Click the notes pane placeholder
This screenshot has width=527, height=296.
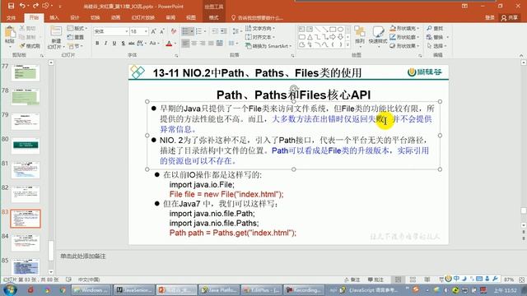coord(83,256)
